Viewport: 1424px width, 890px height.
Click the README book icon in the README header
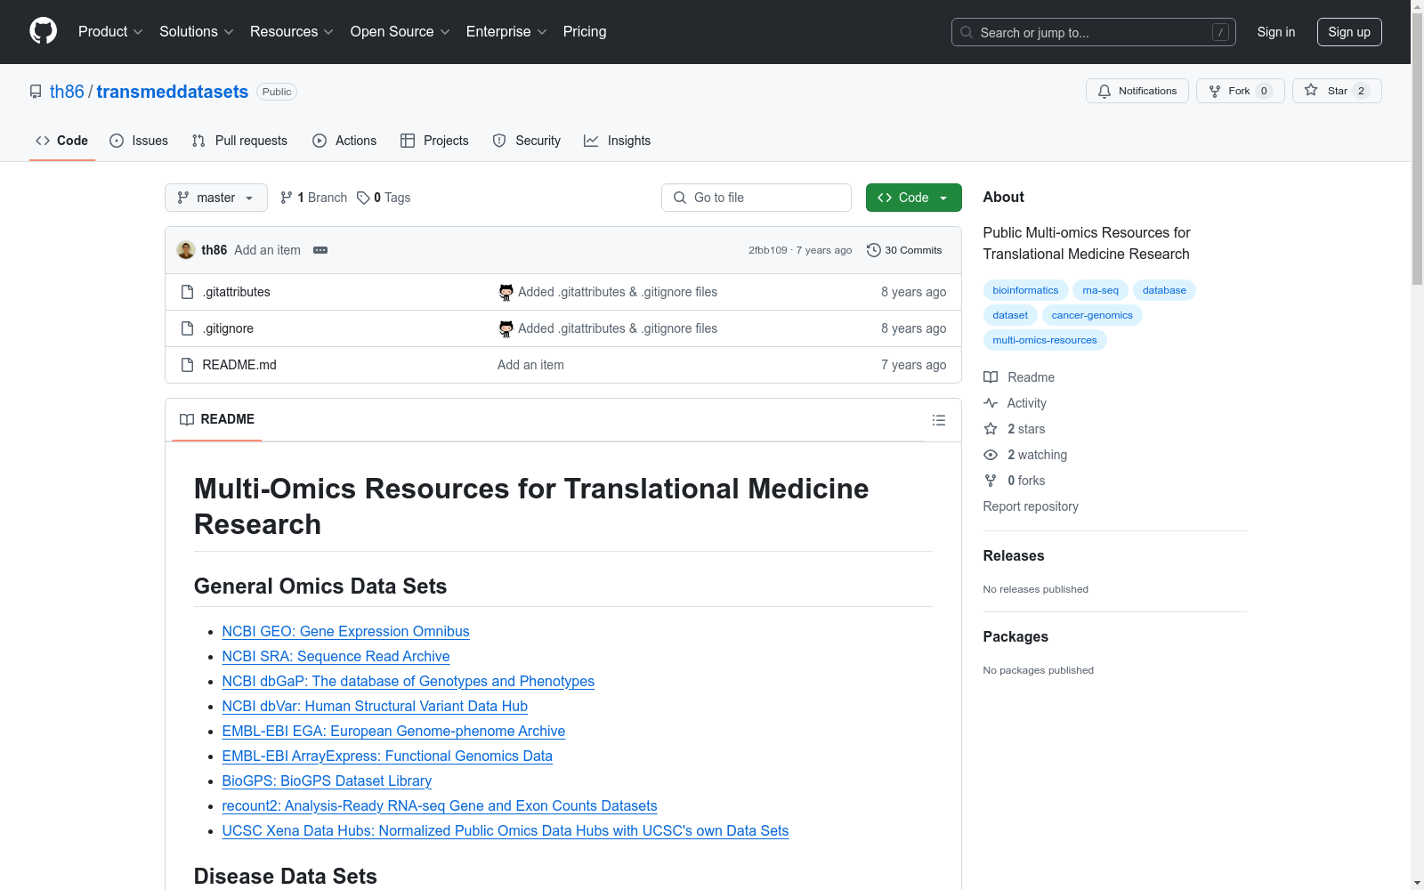[x=187, y=419]
